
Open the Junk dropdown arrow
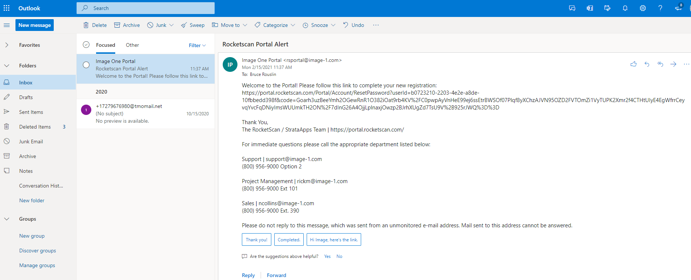tap(171, 25)
